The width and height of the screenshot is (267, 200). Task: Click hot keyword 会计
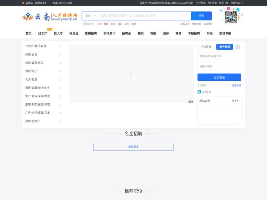(x=134, y=24)
